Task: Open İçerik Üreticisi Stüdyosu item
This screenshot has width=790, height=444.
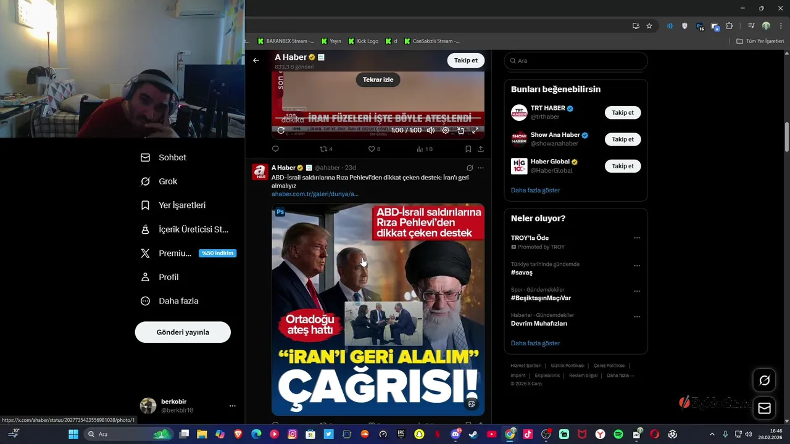Action: pos(185,229)
